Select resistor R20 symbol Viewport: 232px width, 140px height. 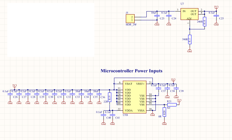coord(164,112)
